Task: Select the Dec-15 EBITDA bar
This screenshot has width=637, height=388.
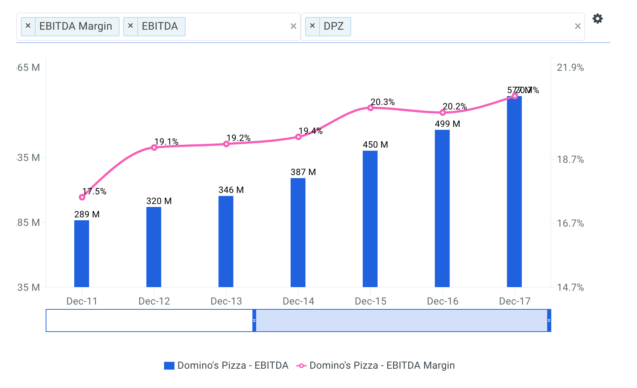Action: point(370,219)
